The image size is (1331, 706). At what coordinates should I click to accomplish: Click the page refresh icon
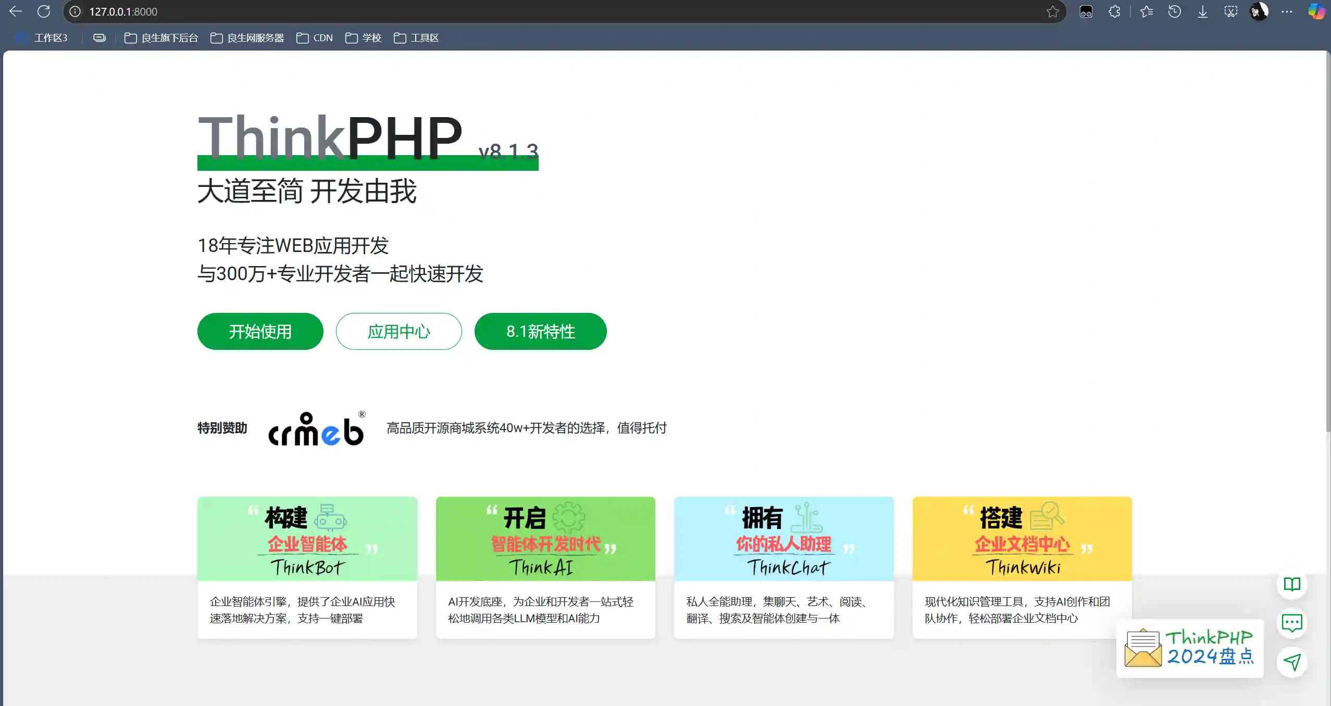pyautogui.click(x=44, y=11)
